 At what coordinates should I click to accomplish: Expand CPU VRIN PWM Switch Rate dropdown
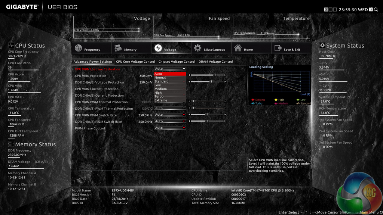[x=170, y=115]
